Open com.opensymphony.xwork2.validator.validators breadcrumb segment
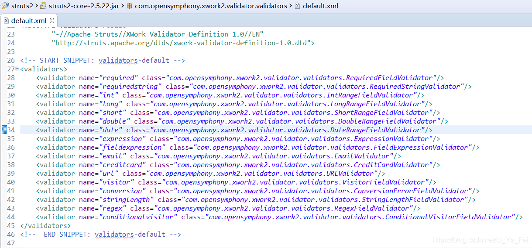This screenshot has width=532, height=248. pyautogui.click(x=211, y=6)
